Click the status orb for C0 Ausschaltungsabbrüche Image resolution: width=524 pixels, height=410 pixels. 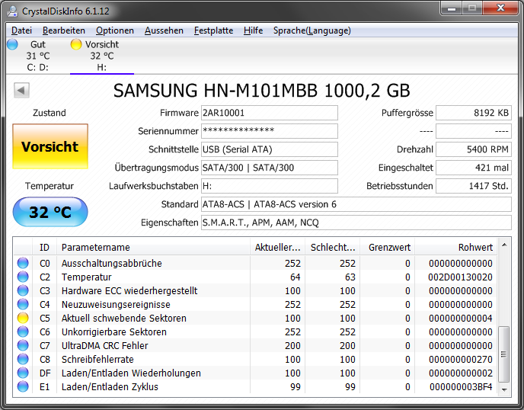23,263
